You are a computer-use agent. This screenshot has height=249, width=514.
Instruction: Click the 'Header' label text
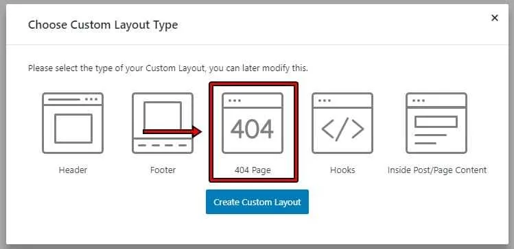pos(73,170)
